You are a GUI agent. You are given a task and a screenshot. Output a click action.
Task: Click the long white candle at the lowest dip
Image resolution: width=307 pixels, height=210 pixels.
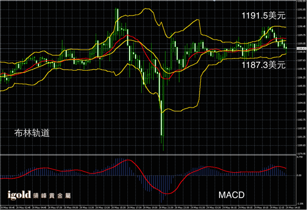pos(161,118)
